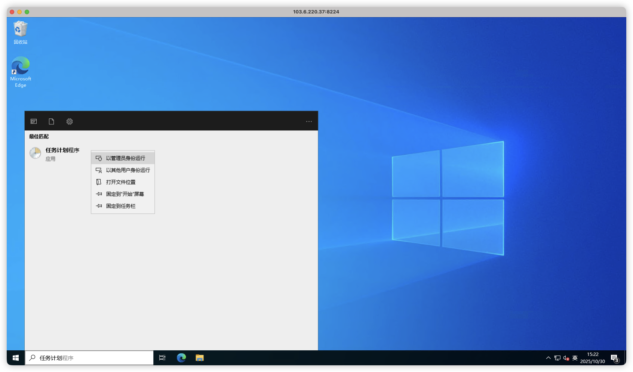Click 固定到任务栏 menu entry

tap(120, 206)
